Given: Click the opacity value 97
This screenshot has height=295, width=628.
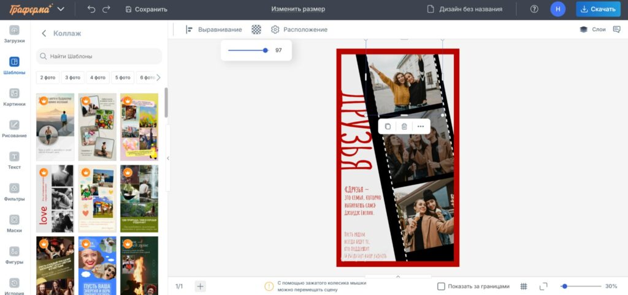Looking at the screenshot, I should 278,50.
